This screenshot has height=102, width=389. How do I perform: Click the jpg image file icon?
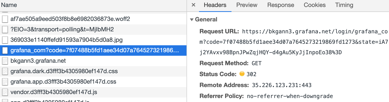point(5,40)
